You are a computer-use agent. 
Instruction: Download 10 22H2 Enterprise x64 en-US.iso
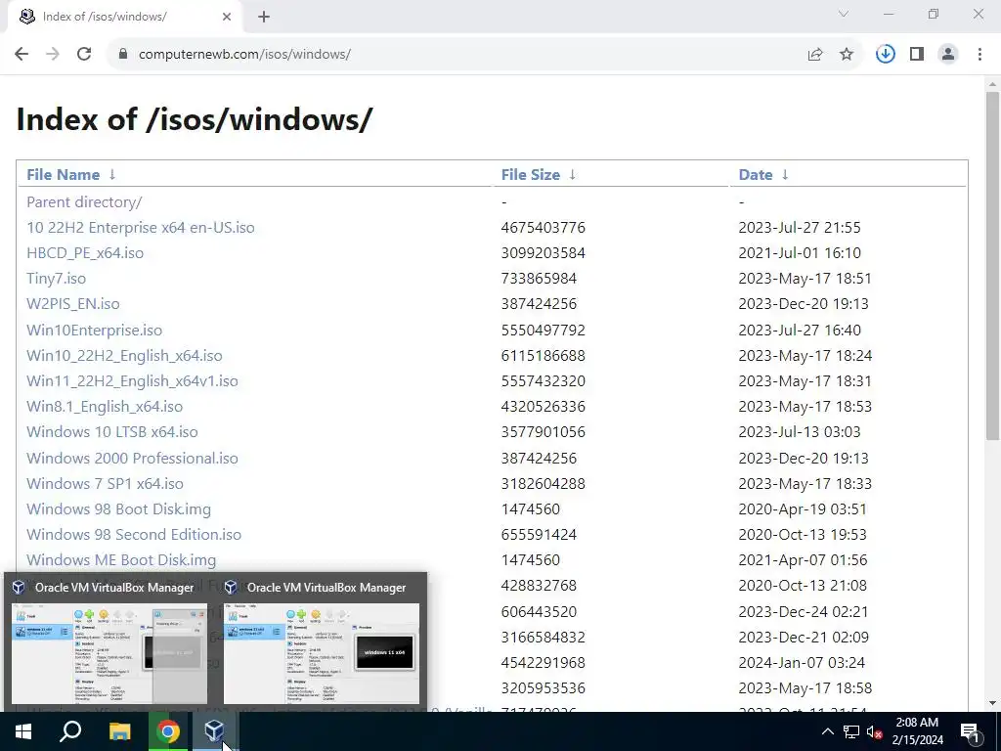tap(141, 227)
